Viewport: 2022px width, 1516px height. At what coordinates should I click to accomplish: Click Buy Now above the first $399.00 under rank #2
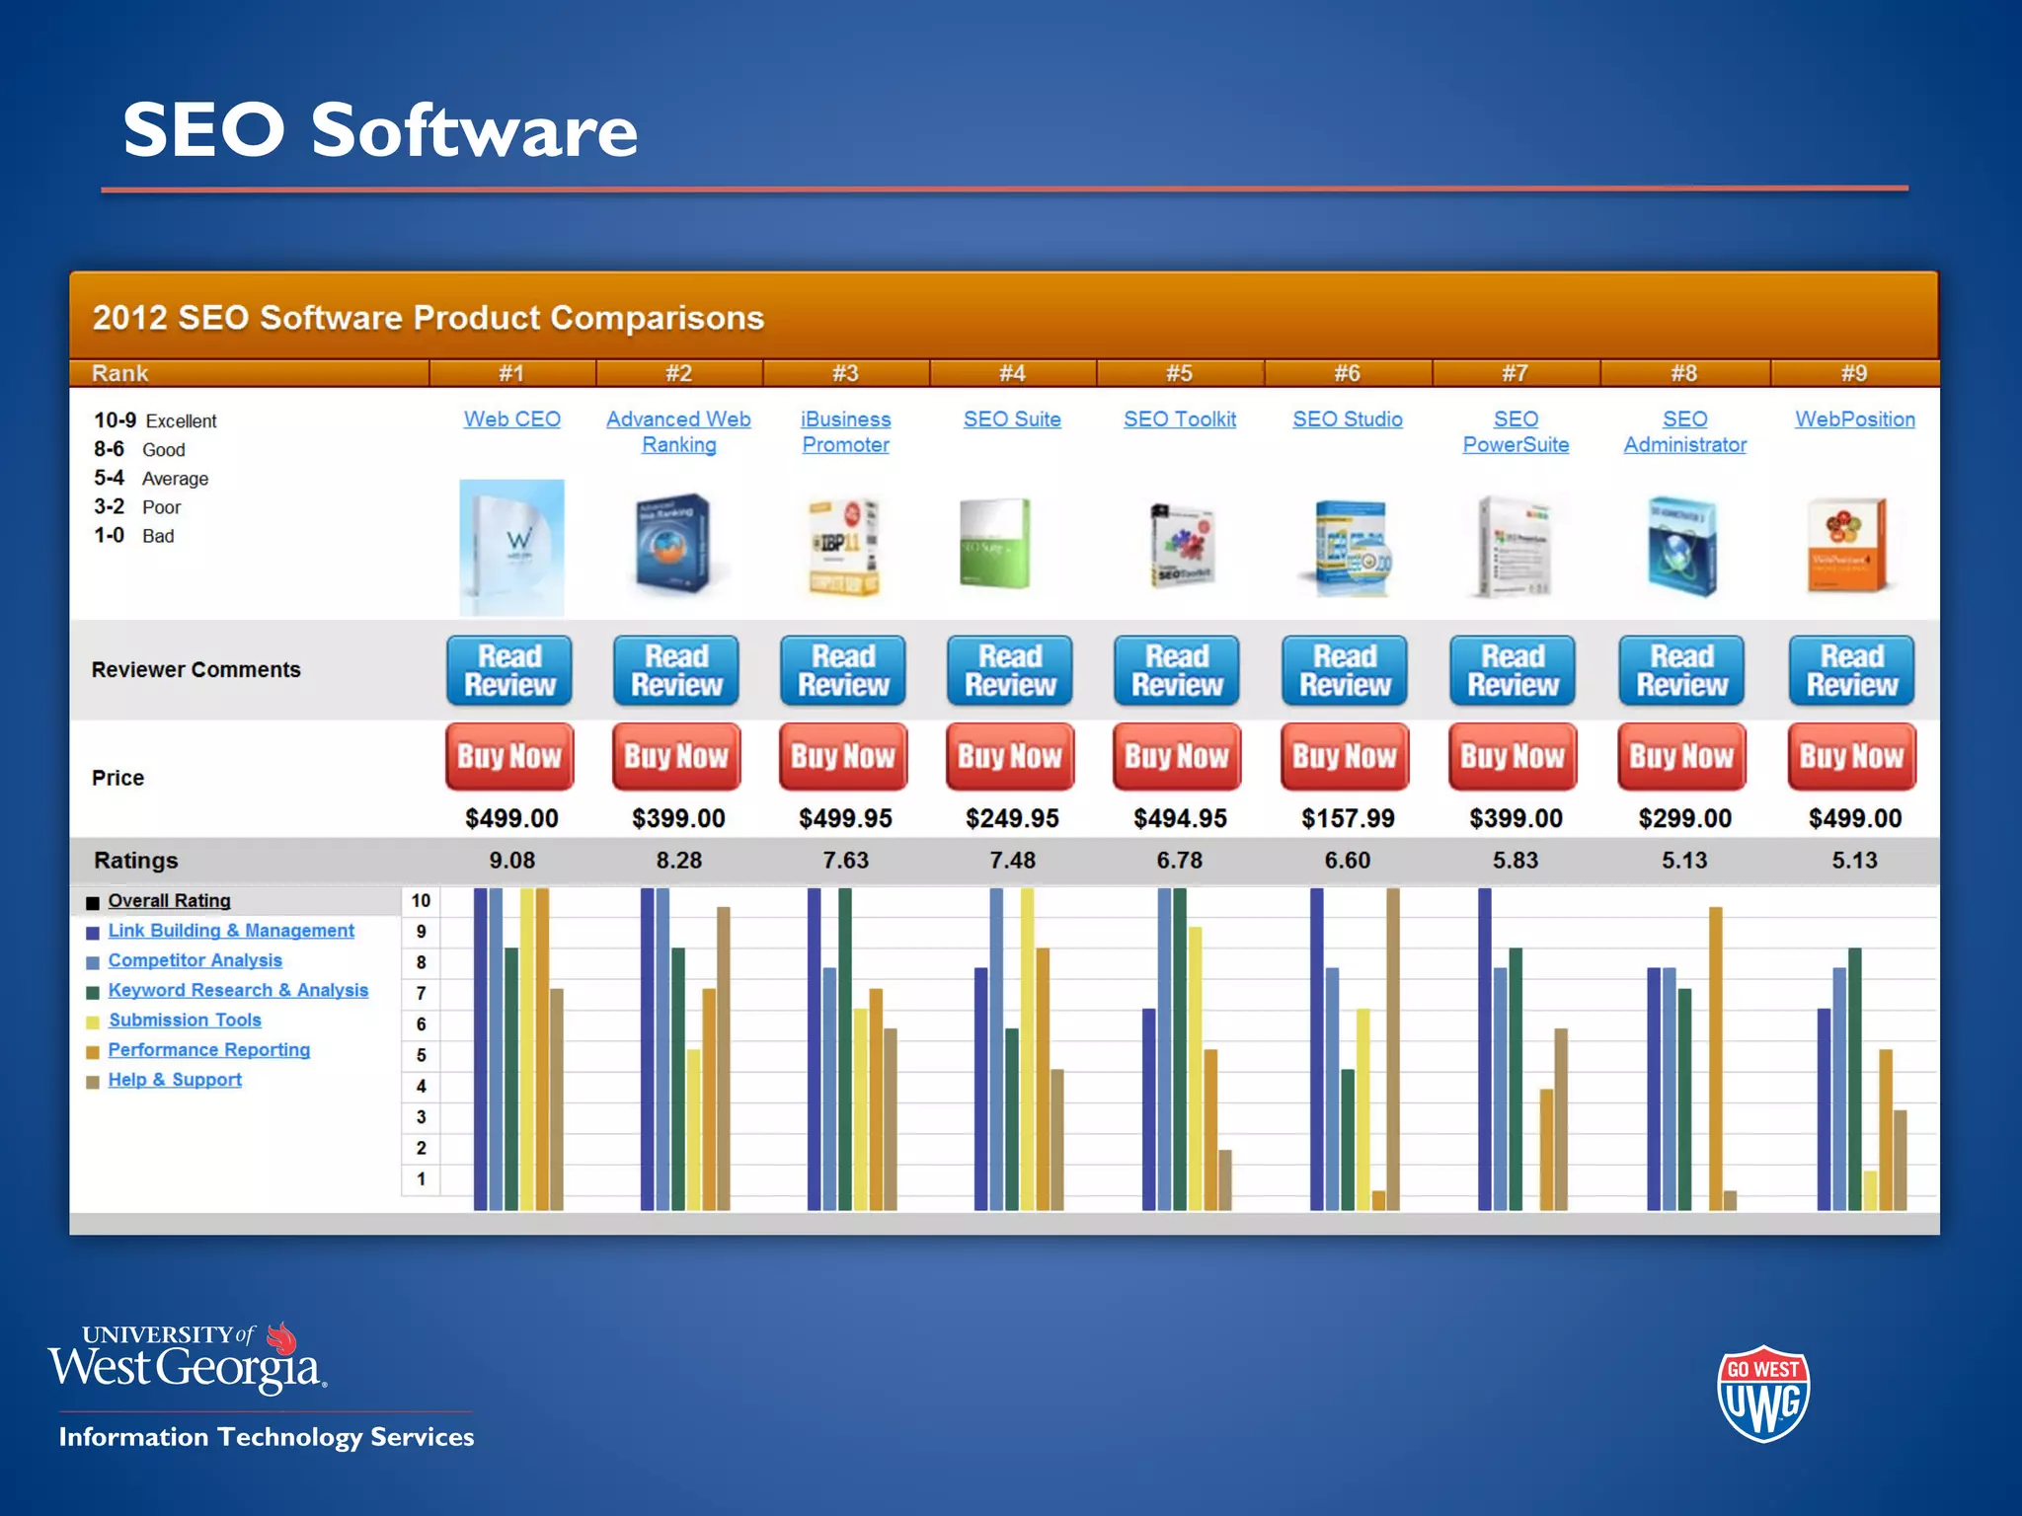[x=676, y=757]
